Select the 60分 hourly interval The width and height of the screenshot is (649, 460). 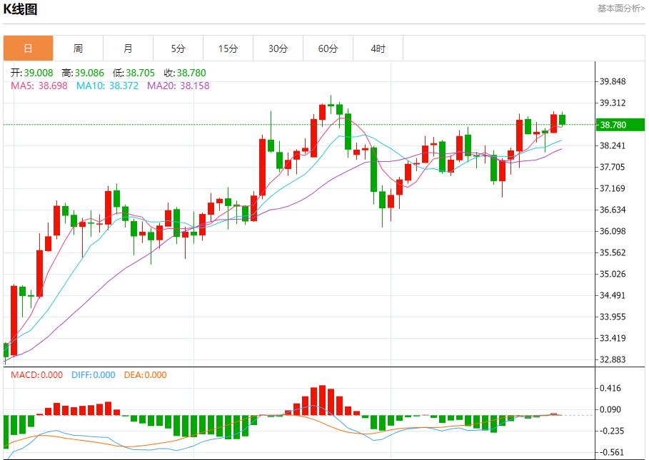coord(328,48)
